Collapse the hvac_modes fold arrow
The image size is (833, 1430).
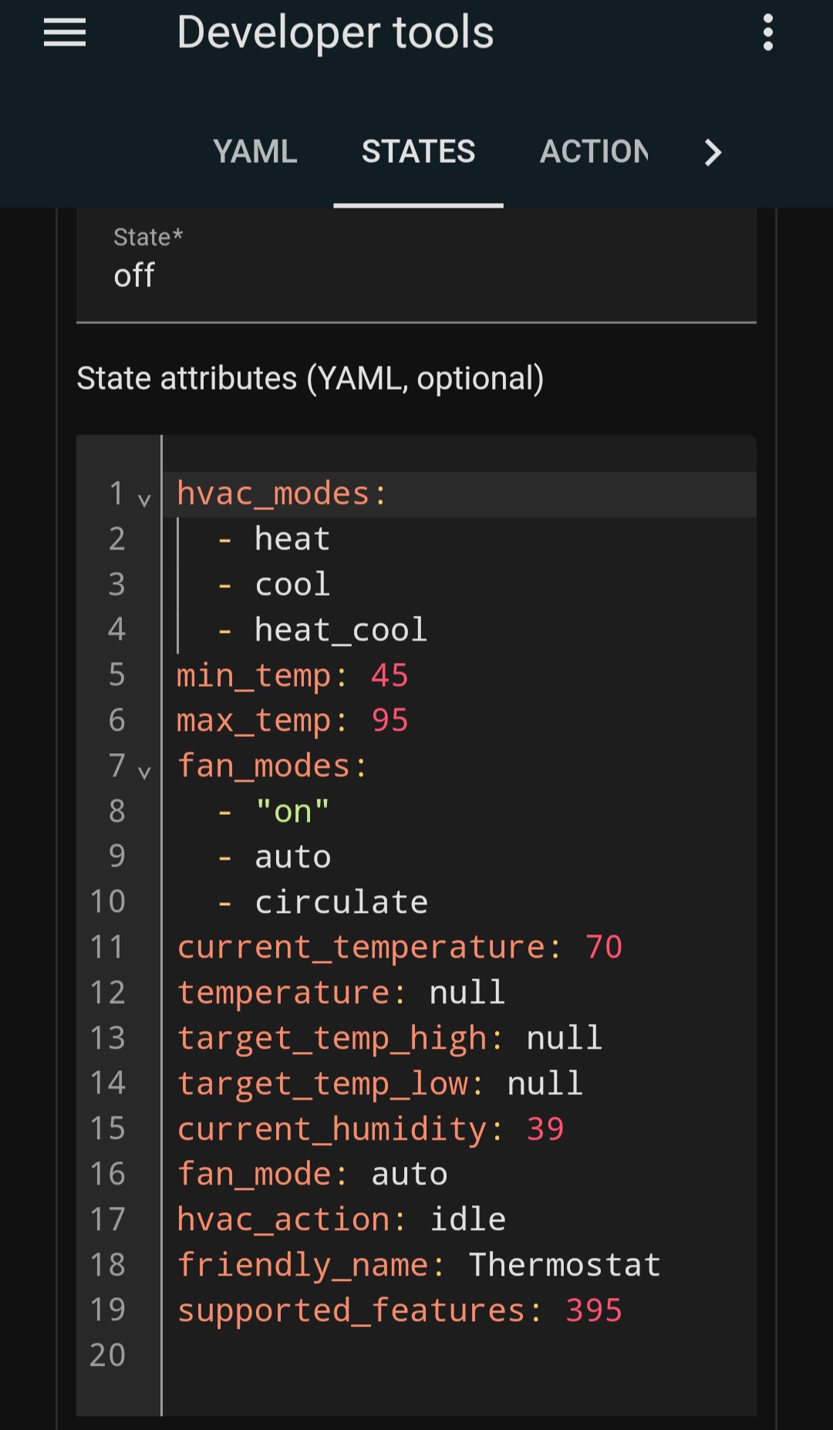[x=144, y=500]
